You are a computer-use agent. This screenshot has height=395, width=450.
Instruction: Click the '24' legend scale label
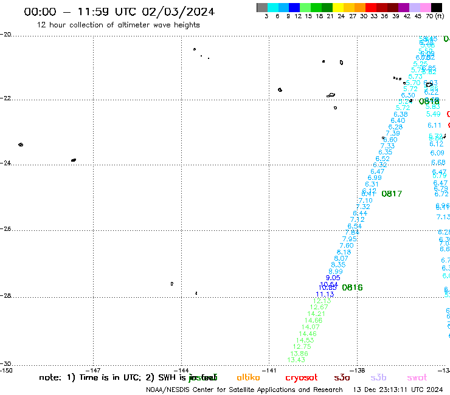(x=341, y=16)
